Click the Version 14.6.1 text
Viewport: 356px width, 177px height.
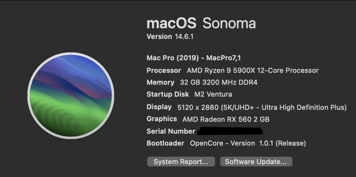(170, 36)
